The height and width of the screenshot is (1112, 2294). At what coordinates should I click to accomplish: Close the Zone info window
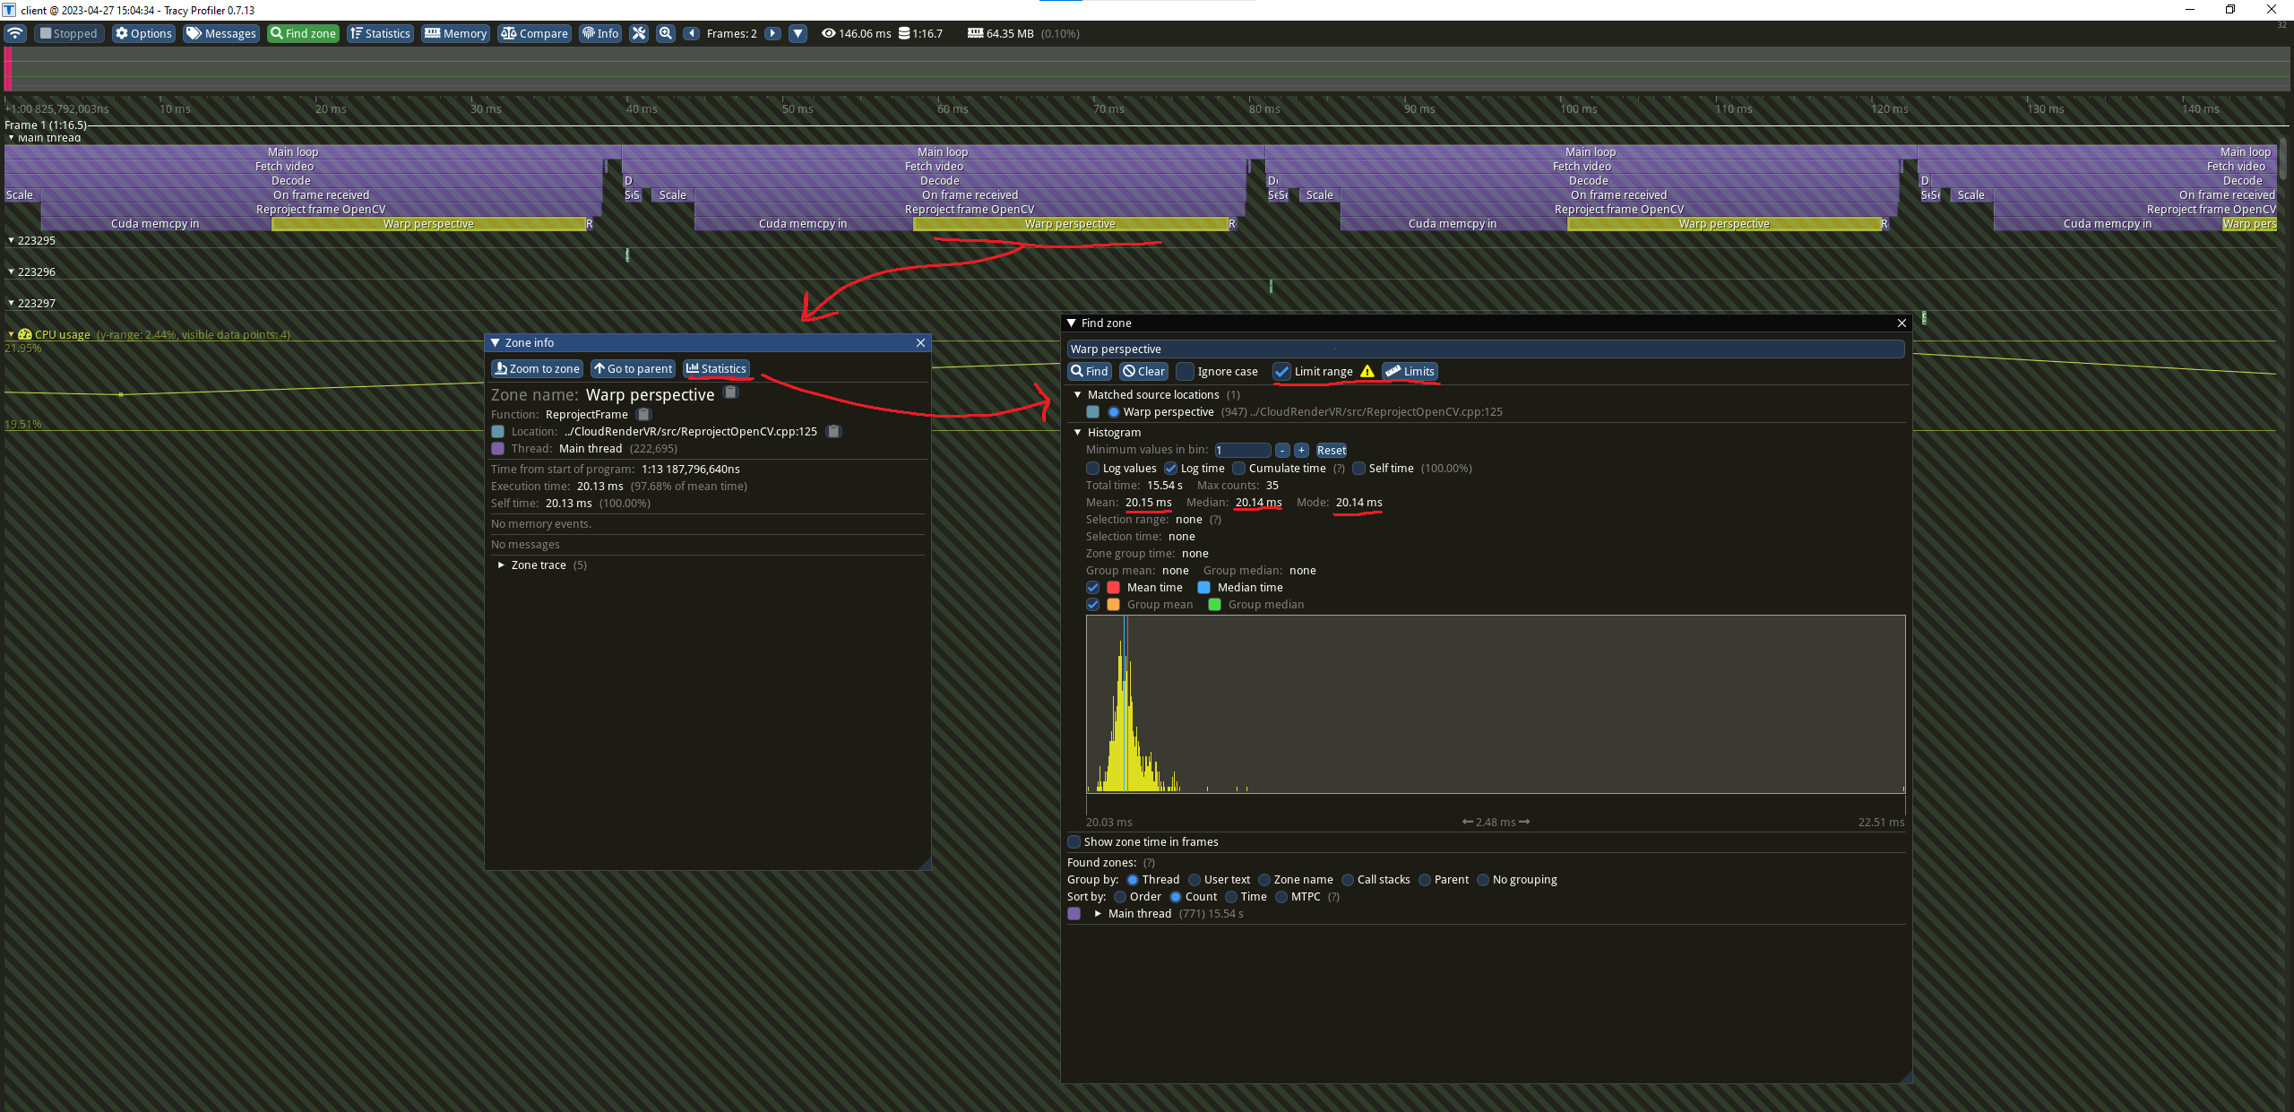920,342
